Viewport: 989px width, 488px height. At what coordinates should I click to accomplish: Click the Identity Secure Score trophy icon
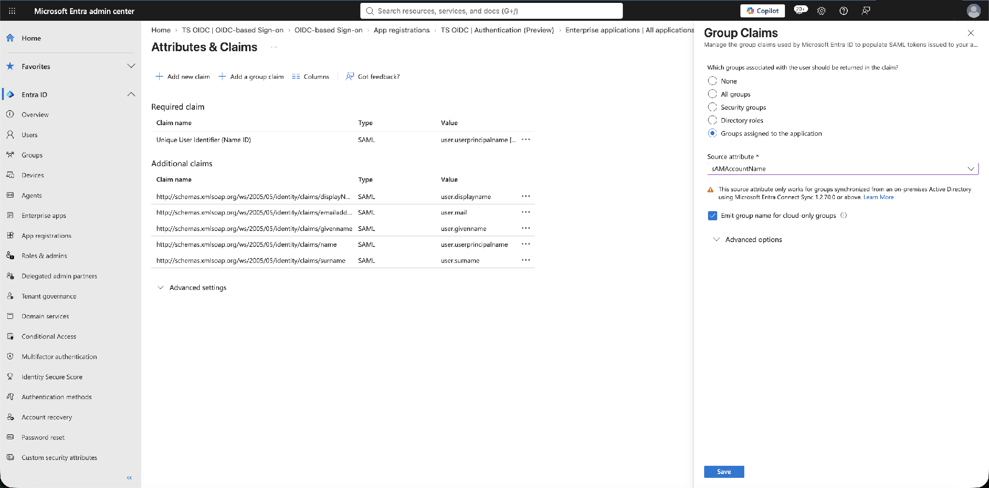coord(10,376)
